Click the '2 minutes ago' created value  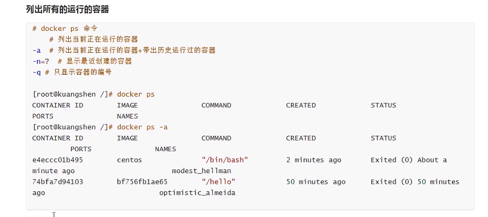[x=313, y=160]
